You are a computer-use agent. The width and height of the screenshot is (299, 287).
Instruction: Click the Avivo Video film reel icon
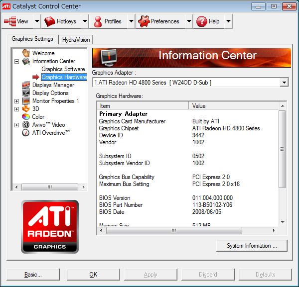tap(26, 125)
